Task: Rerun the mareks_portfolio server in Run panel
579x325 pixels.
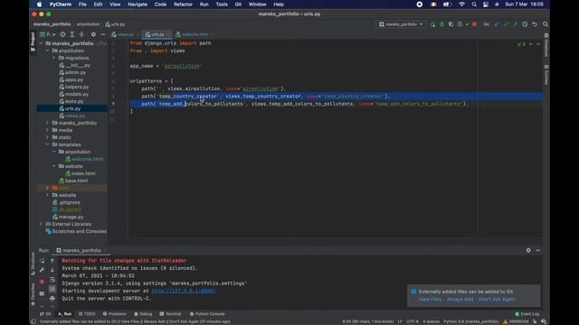Action: (42, 261)
